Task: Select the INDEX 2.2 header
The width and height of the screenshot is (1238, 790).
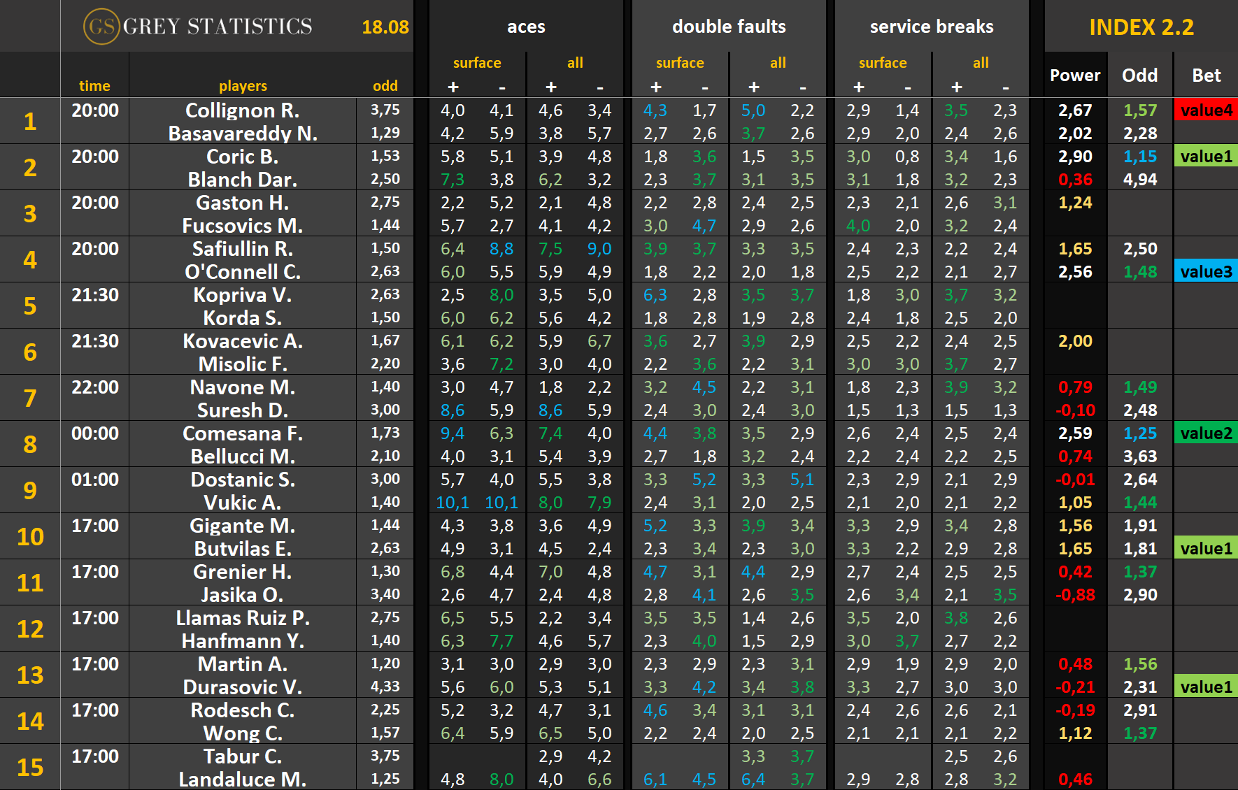Action: tap(1141, 27)
